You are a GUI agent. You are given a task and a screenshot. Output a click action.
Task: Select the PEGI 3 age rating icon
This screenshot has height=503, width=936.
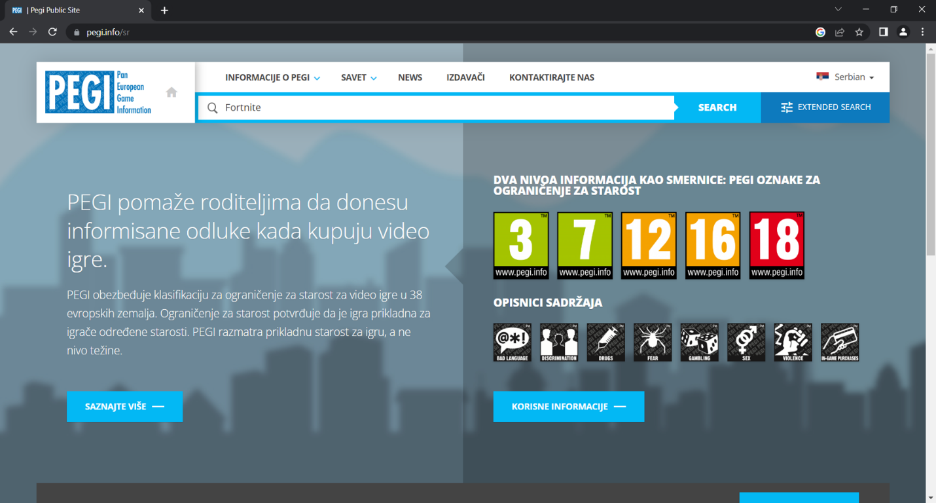520,246
